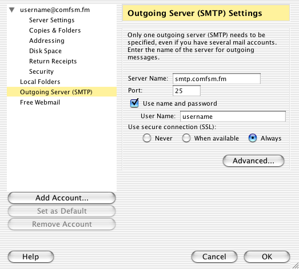Open the Free Webmail item
The width and height of the screenshot is (299, 269).
40,102
